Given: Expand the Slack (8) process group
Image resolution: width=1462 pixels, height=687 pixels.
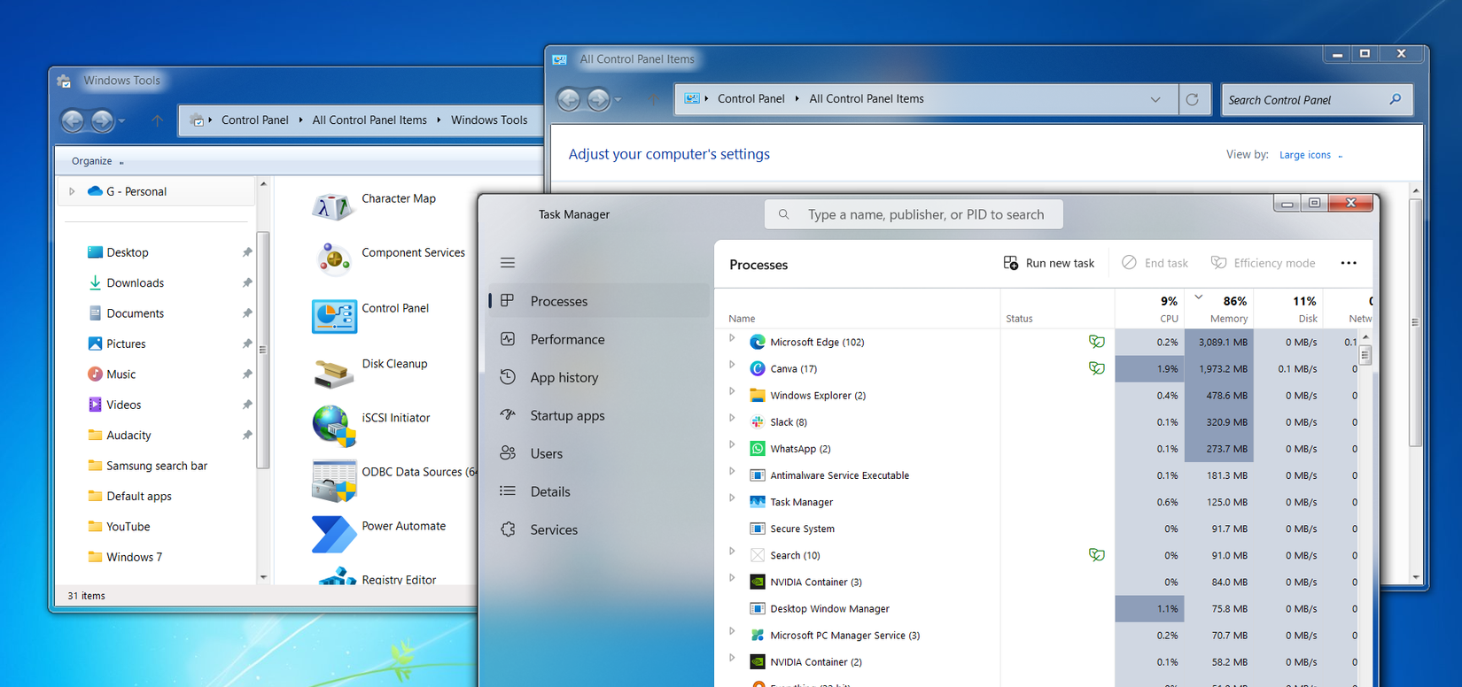Looking at the screenshot, I should pyautogui.click(x=732, y=418).
